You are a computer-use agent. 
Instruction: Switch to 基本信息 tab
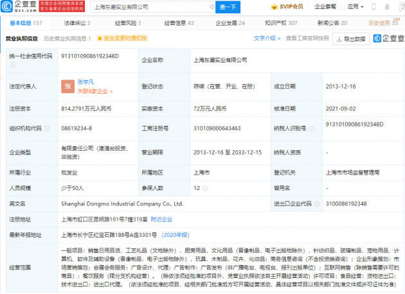(x=26, y=23)
